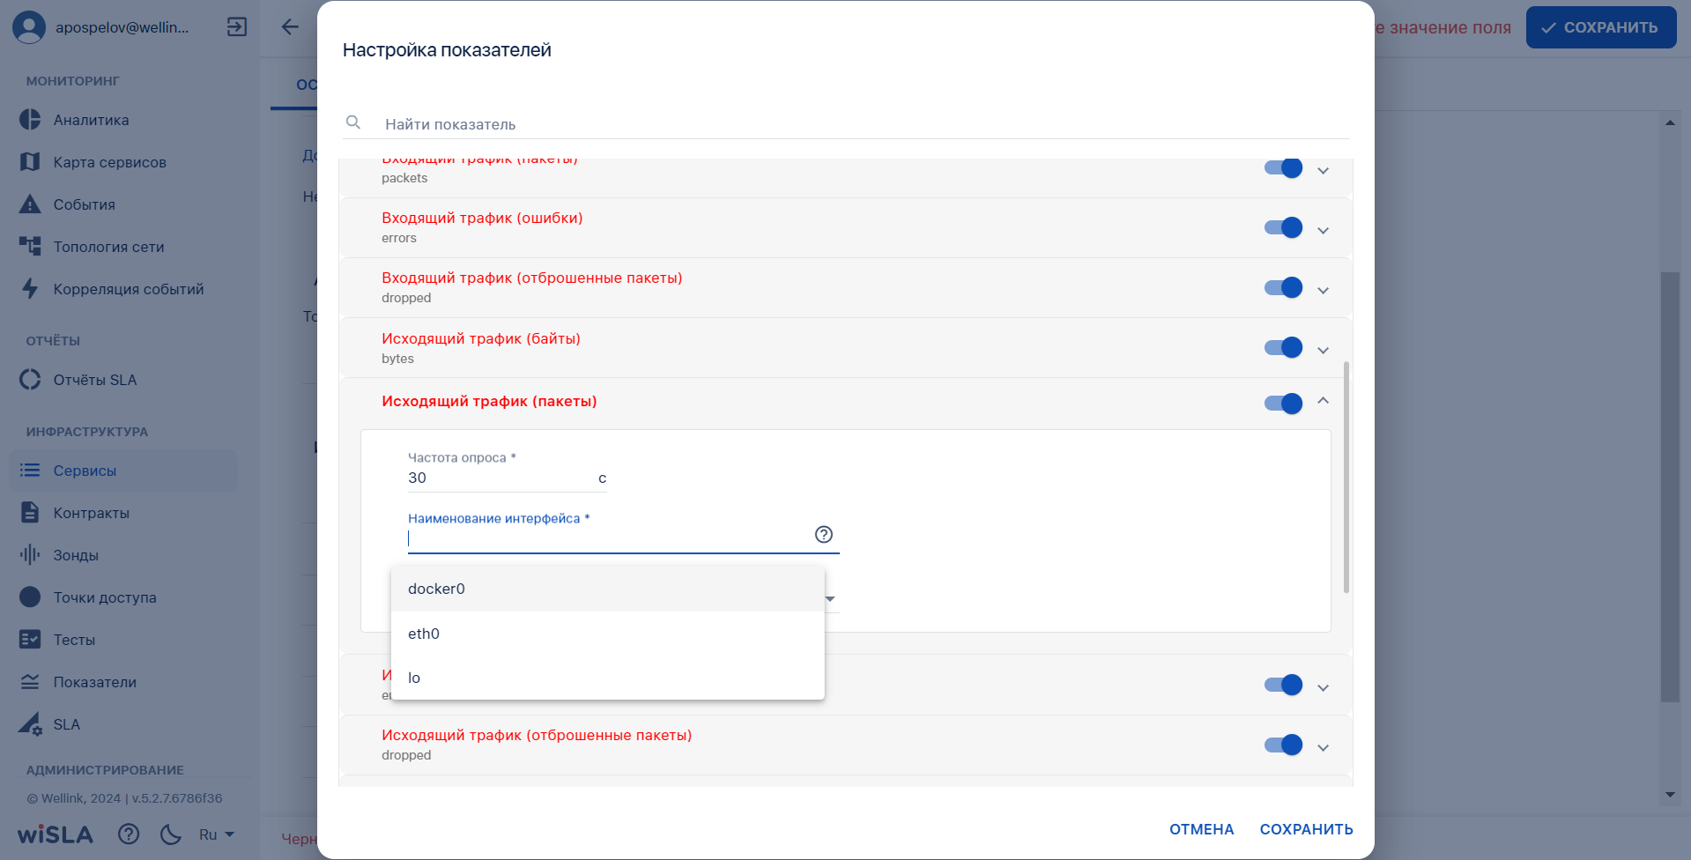1691x860 pixels.
Task: Click the События warning triangle icon
Action: pyautogui.click(x=30, y=204)
